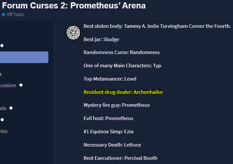Click the '#1 Equinox Simp: Ezia' line

tap(108, 132)
